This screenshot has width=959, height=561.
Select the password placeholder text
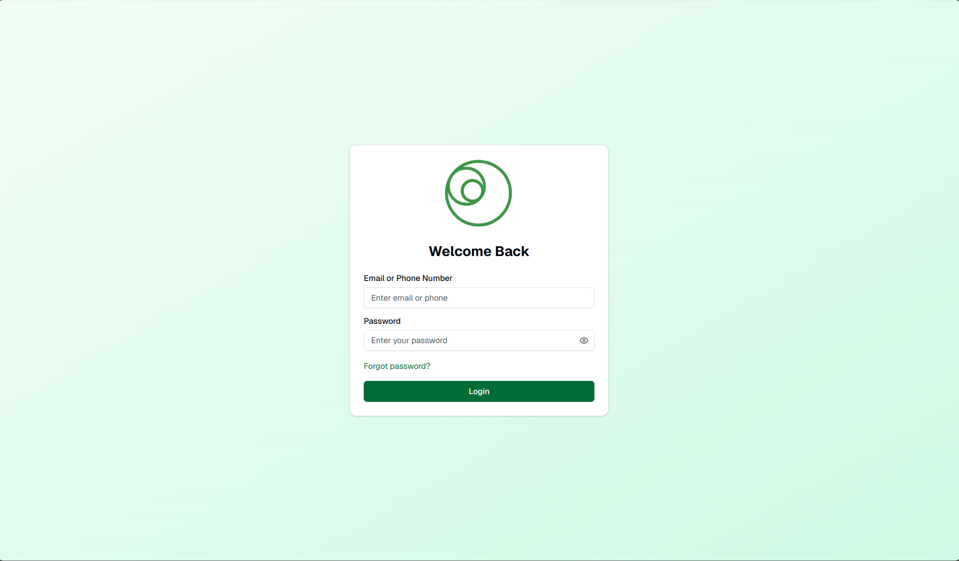(409, 341)
